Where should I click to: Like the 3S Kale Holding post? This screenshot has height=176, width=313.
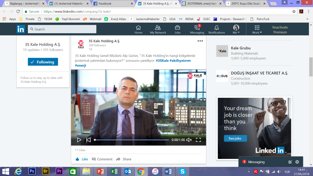pyautogui.click(x=82, y=159)
